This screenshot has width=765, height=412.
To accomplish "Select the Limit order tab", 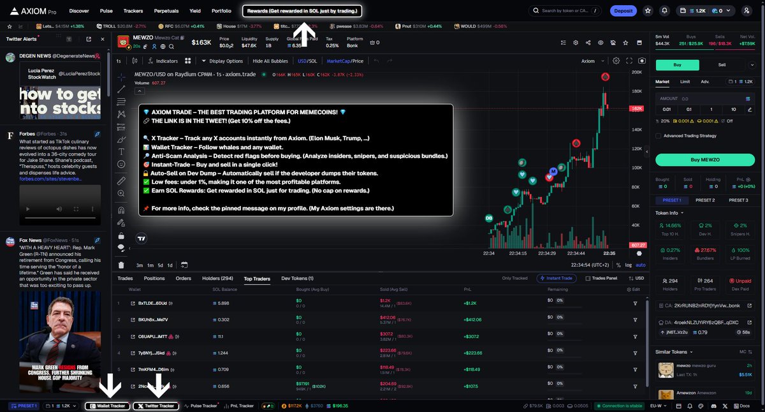I will 685,82.
